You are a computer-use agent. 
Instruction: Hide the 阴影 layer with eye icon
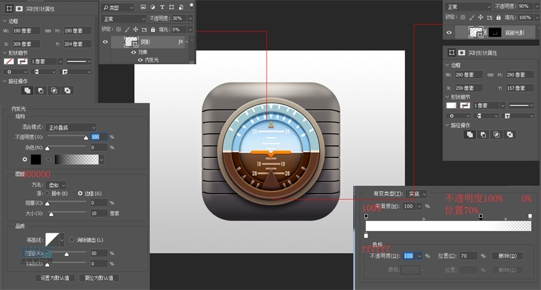(x=105, y=42)
